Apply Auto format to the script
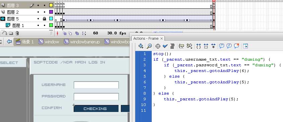Screen dimensions: 283x122 coord(172,46)
